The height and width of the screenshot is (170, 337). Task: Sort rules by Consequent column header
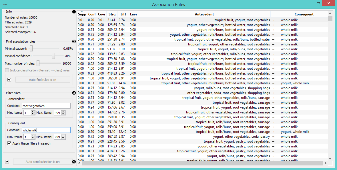(x=304, y=14)
